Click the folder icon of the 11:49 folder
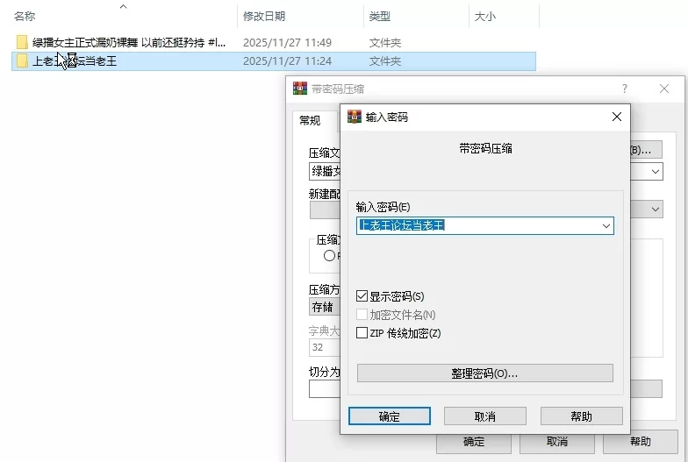The width and height of the screenshot is (688, 462). click(x=22, y=42)
